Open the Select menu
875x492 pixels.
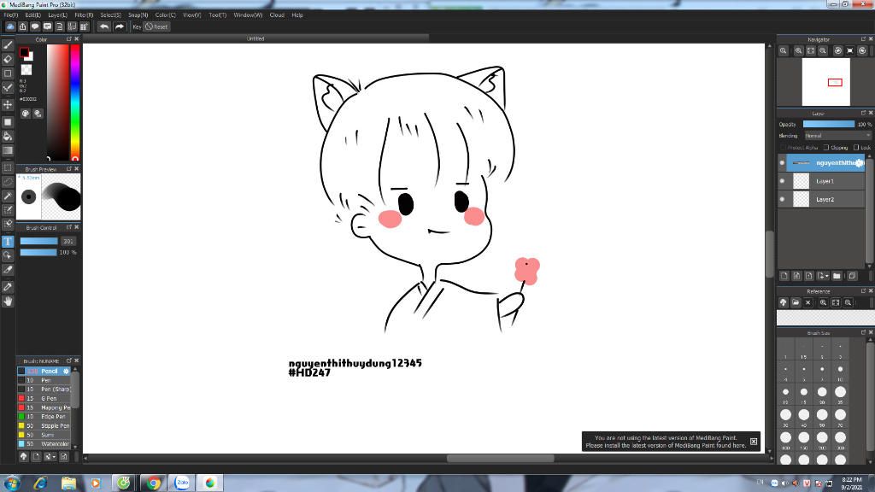[110, 15]
